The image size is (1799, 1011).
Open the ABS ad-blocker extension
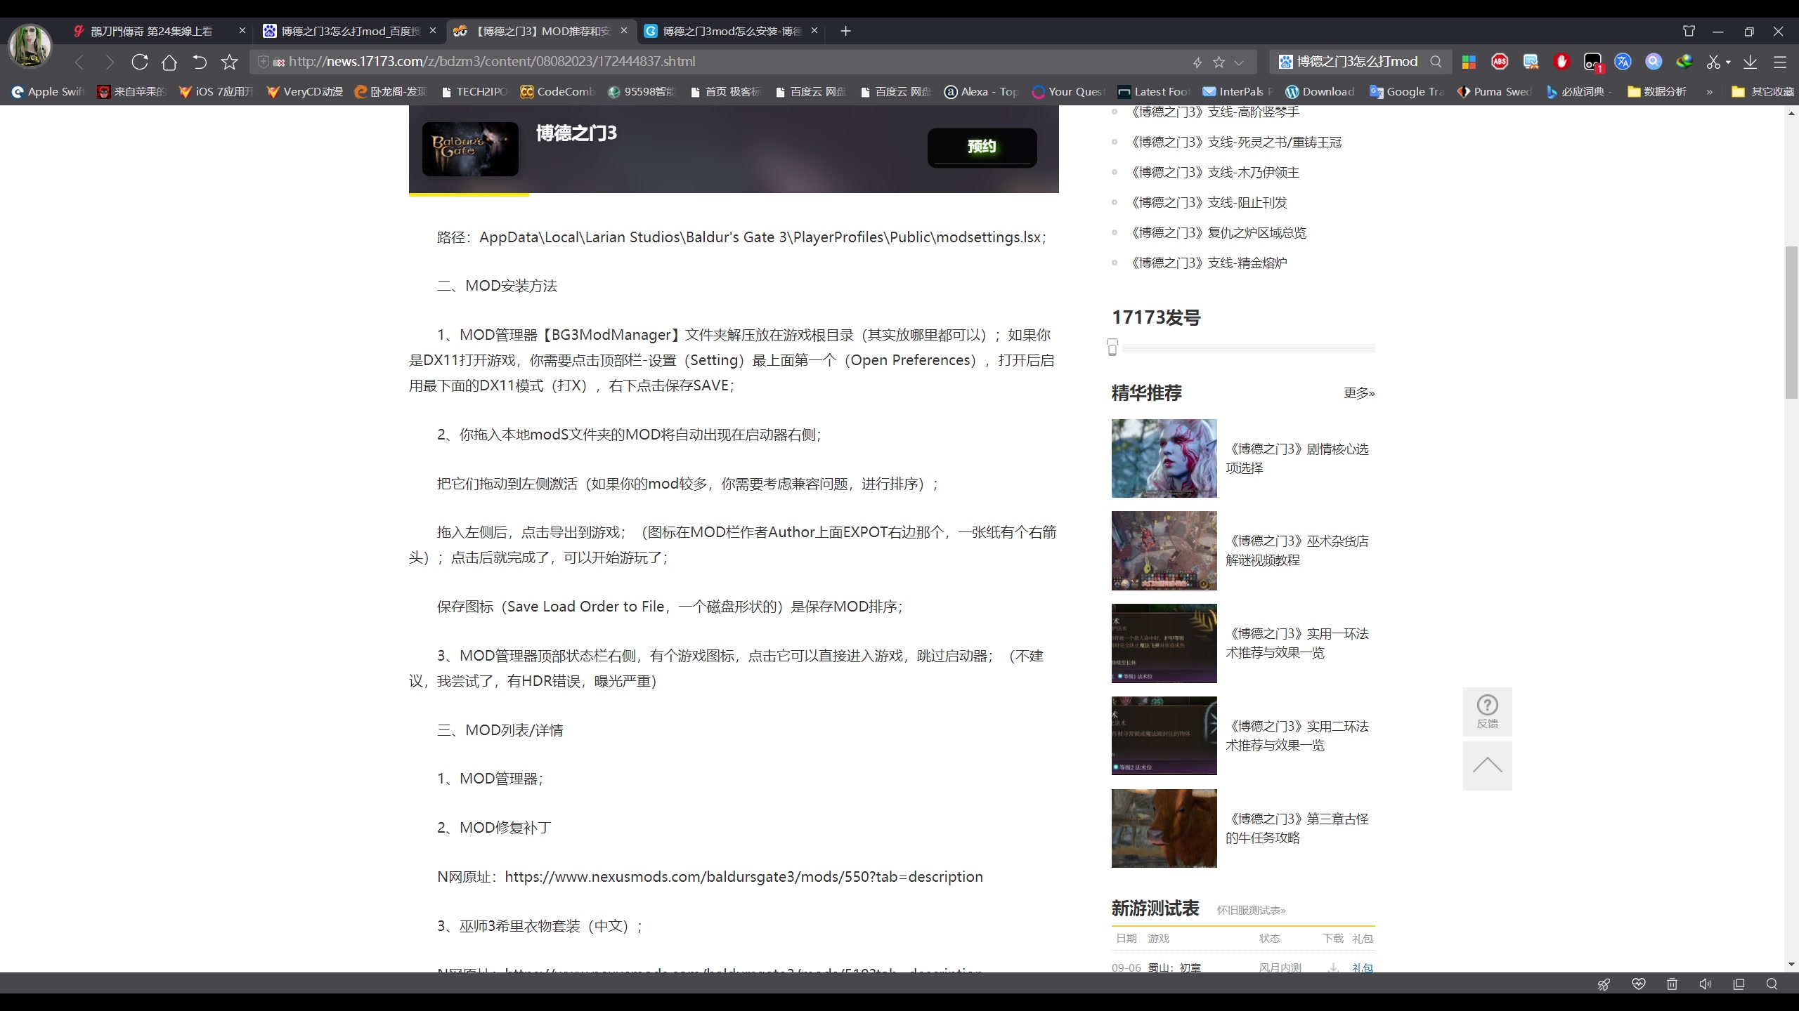click(1500, 62)
